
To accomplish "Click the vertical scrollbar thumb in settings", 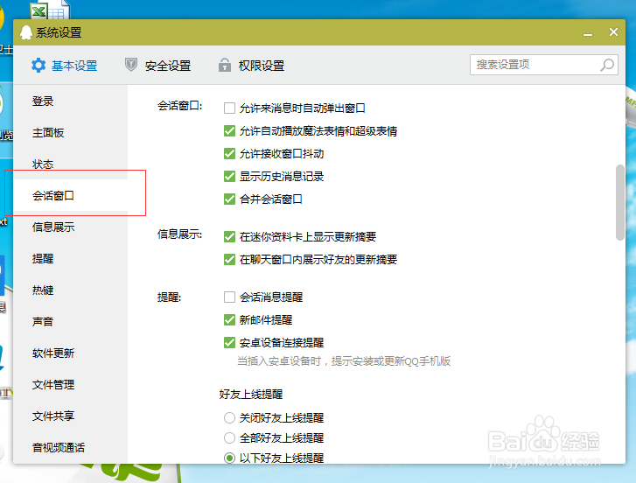I will pos(619,202).
